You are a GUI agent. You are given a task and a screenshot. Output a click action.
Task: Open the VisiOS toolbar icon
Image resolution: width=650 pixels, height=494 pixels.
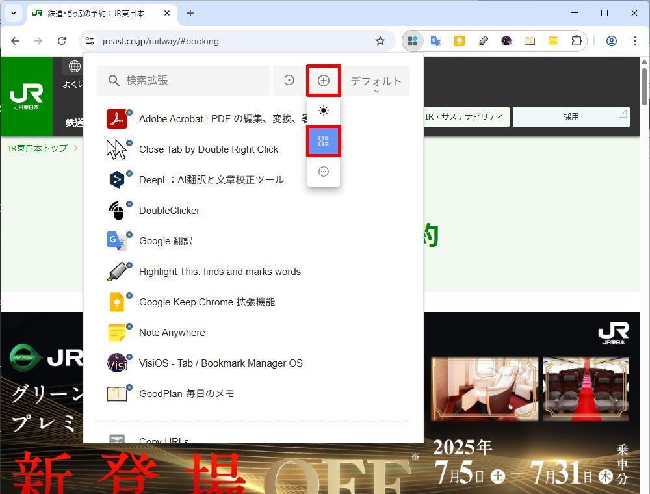(506, 41)
